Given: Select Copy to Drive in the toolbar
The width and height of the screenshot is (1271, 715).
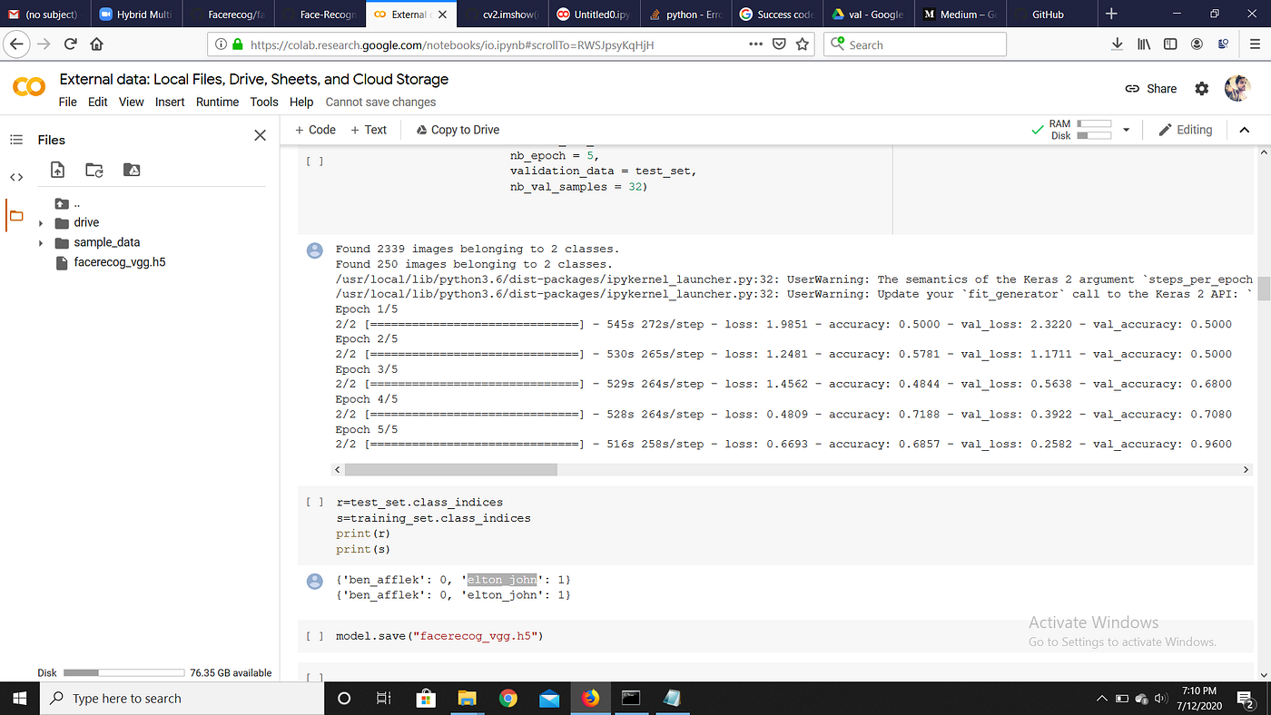Looking at the screenshot, I should pos(457,129).
